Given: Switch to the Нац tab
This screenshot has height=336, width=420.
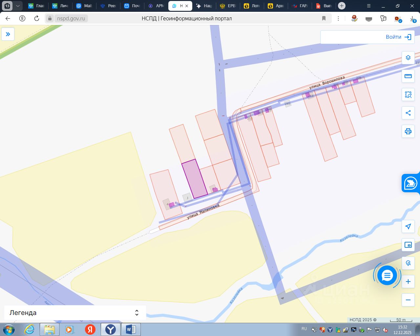Looking at the screenshot, I should 204,6.
